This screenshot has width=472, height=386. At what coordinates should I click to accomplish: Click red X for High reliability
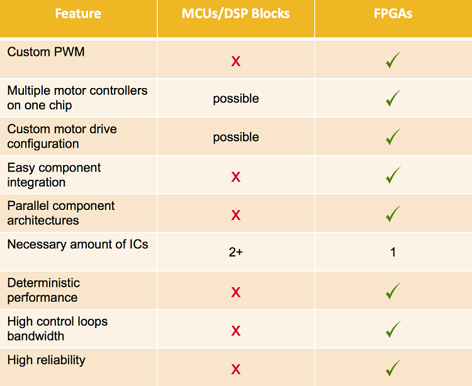click(x=236, y=369)
